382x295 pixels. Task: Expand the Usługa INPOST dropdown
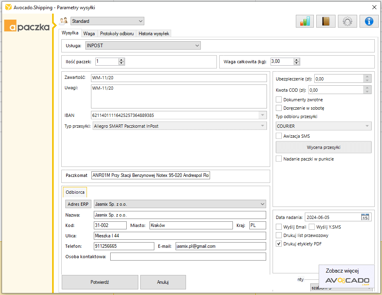tap(197, 46)
